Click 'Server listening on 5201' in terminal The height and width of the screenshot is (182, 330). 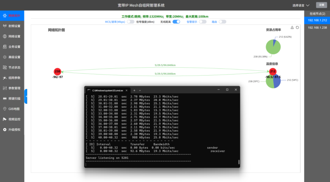[x=107, y=158]
